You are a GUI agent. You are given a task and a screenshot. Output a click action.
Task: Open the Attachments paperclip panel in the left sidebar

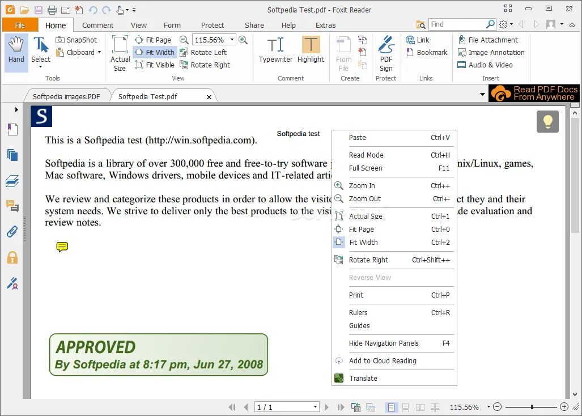point(12,232)
